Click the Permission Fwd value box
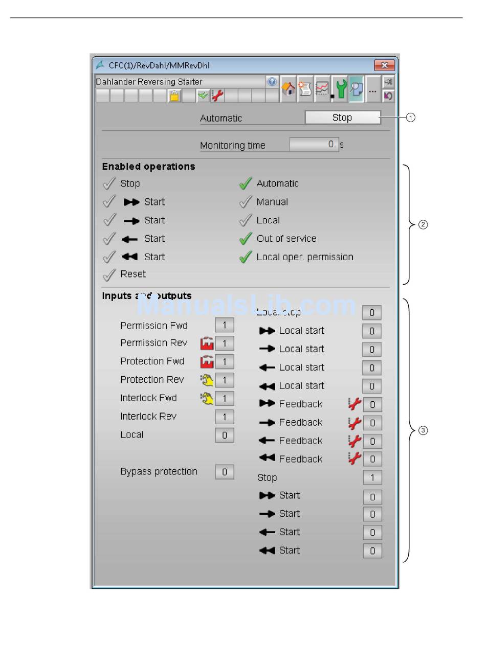Screen dimensions: 486x665 [225, 325]
